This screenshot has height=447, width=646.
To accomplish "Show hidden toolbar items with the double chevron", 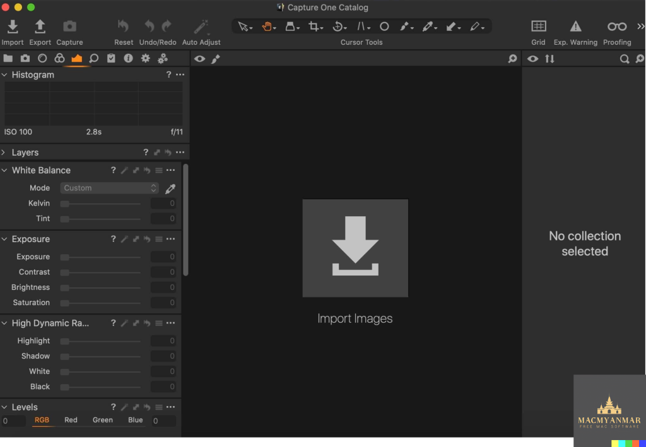I will click(x=641, y=26).
